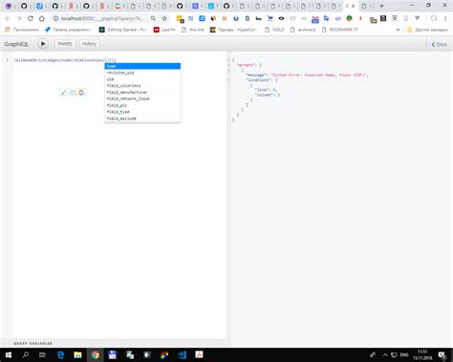Close the active GraphiQL tab
453x362 pixels.
coord(353,6)
